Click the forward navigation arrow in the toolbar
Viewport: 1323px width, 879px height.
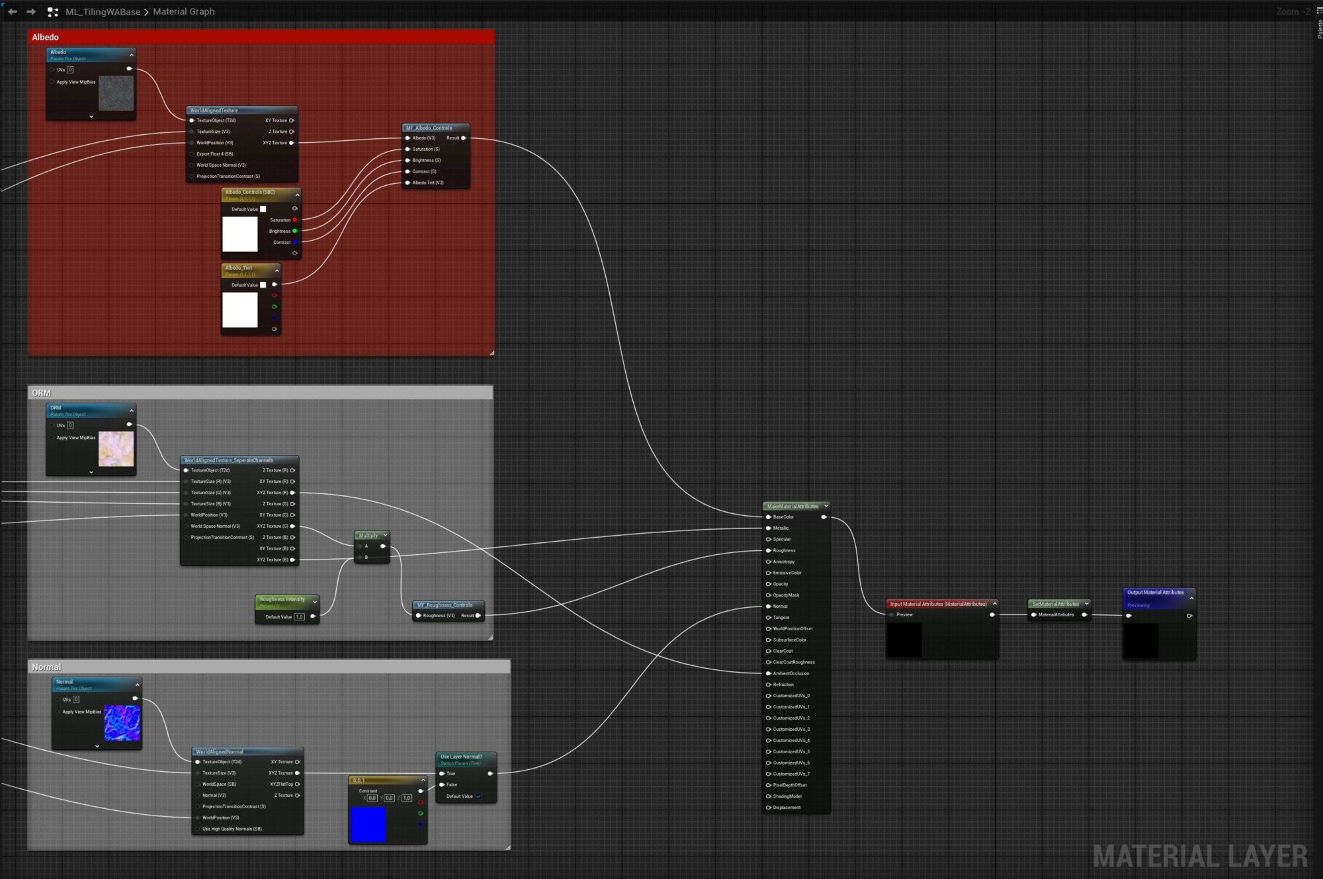(30, 11)
